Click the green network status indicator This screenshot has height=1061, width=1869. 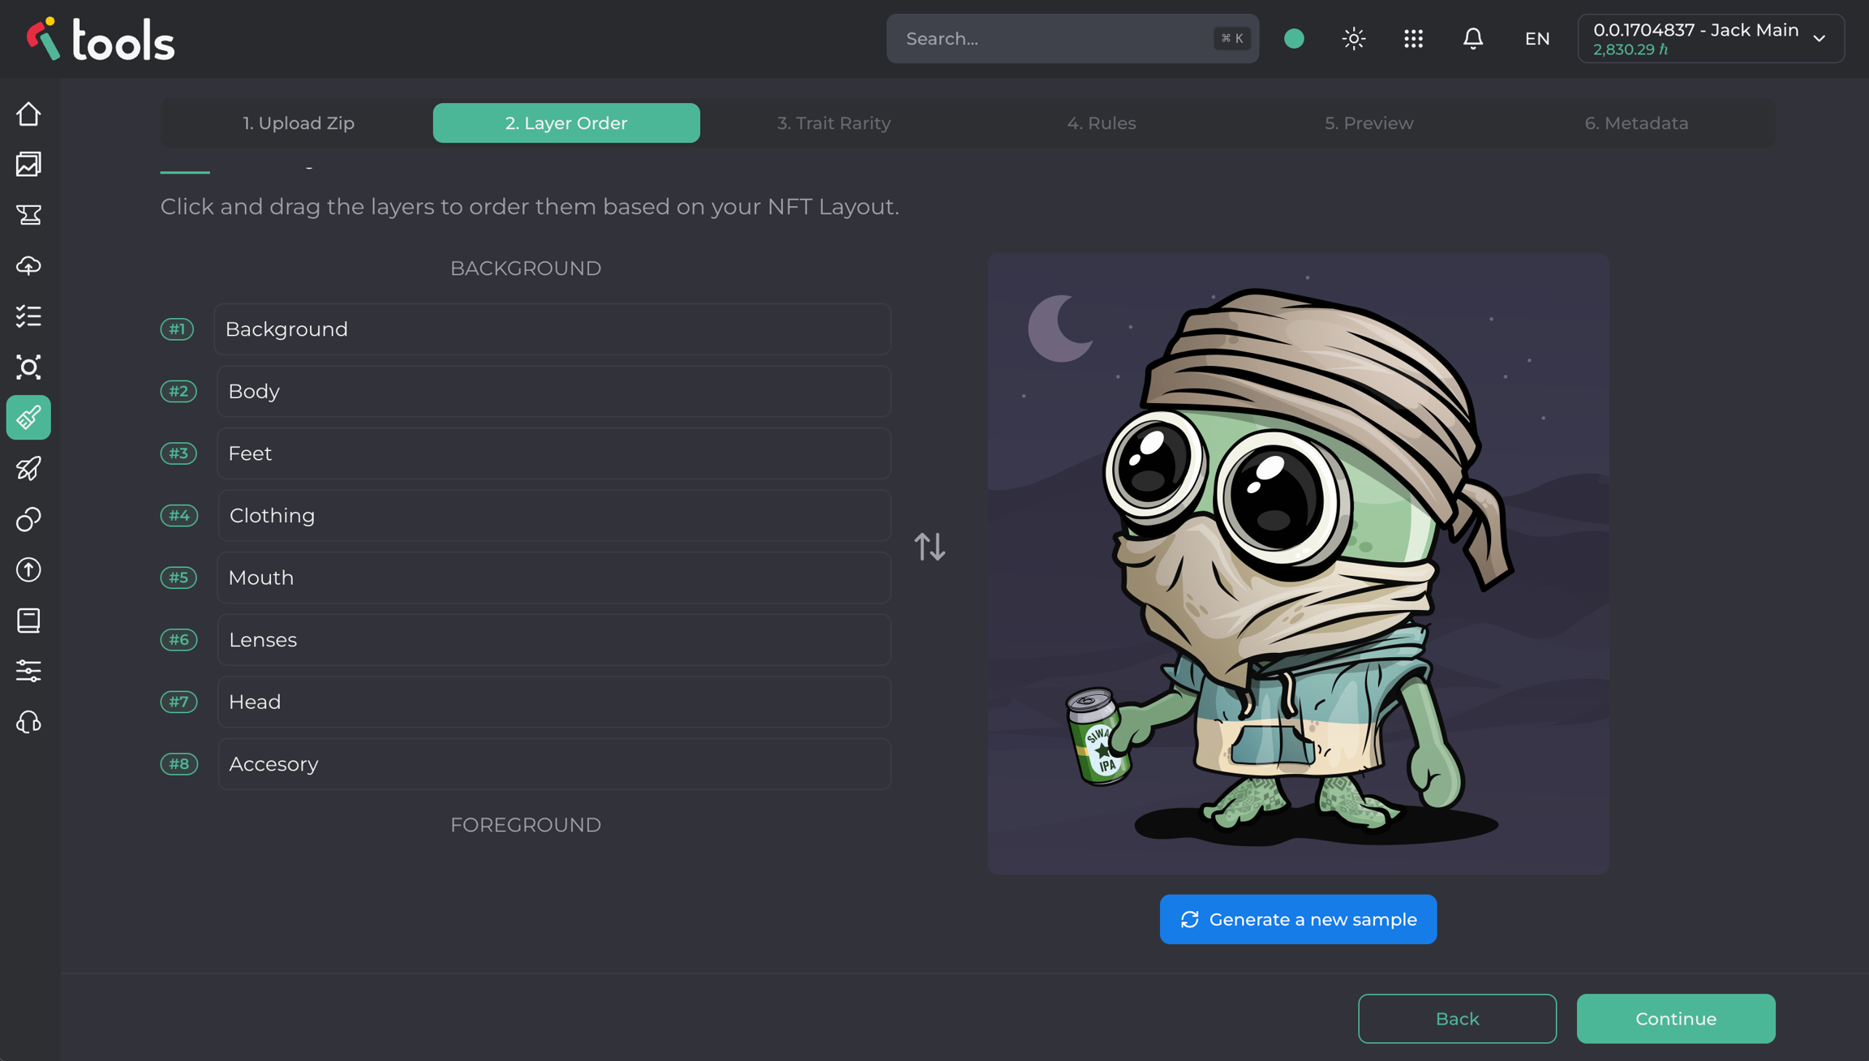1294,38
